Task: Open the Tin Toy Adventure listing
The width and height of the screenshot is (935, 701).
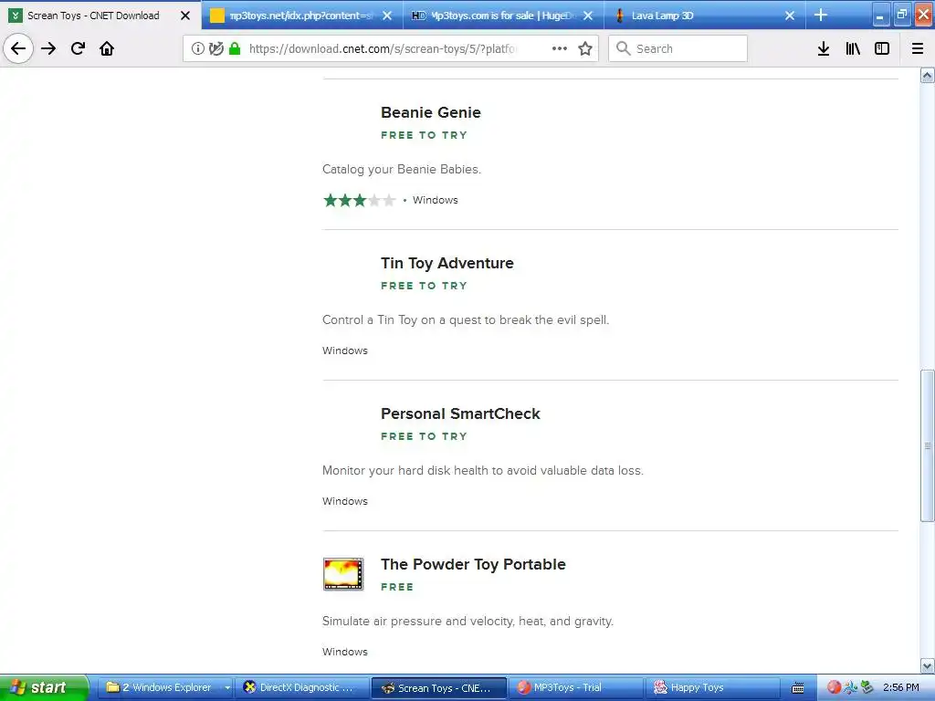Action: coord(447,263)
